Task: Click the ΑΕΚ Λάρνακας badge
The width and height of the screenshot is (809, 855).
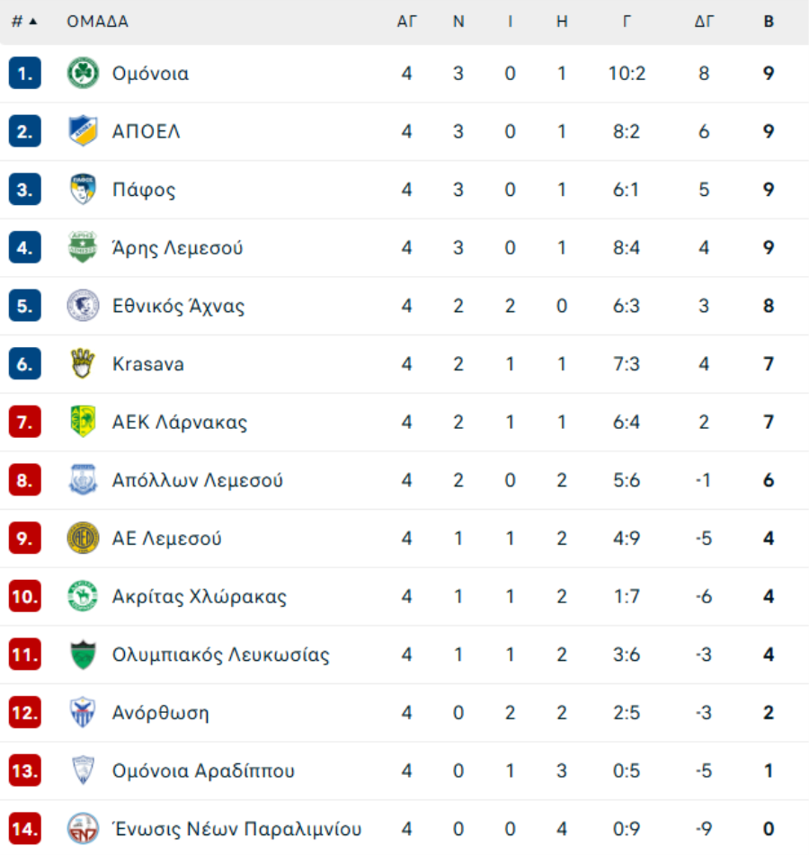Action: tap(83, 422)
